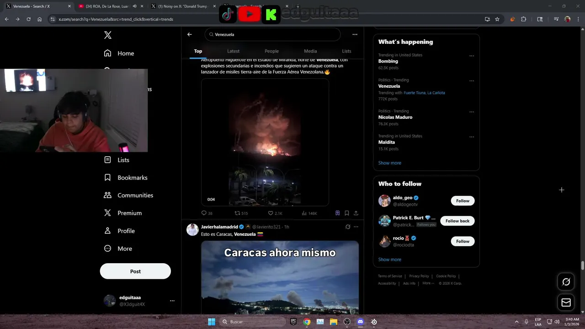Open the Windows Start menu

coord(212,322)
